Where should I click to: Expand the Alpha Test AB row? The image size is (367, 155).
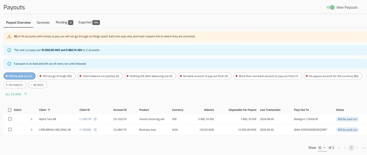(32, 119)
